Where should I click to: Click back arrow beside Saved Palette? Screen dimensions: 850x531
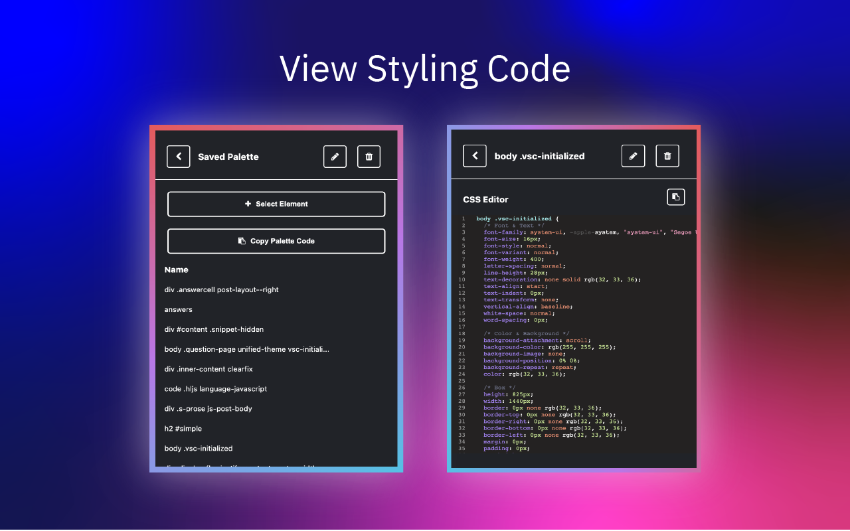pyautogui.click(x=179, y=157)
